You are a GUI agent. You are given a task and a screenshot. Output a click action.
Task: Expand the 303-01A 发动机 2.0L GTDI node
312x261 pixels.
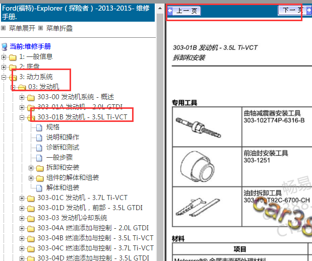(x=22, y=108)
